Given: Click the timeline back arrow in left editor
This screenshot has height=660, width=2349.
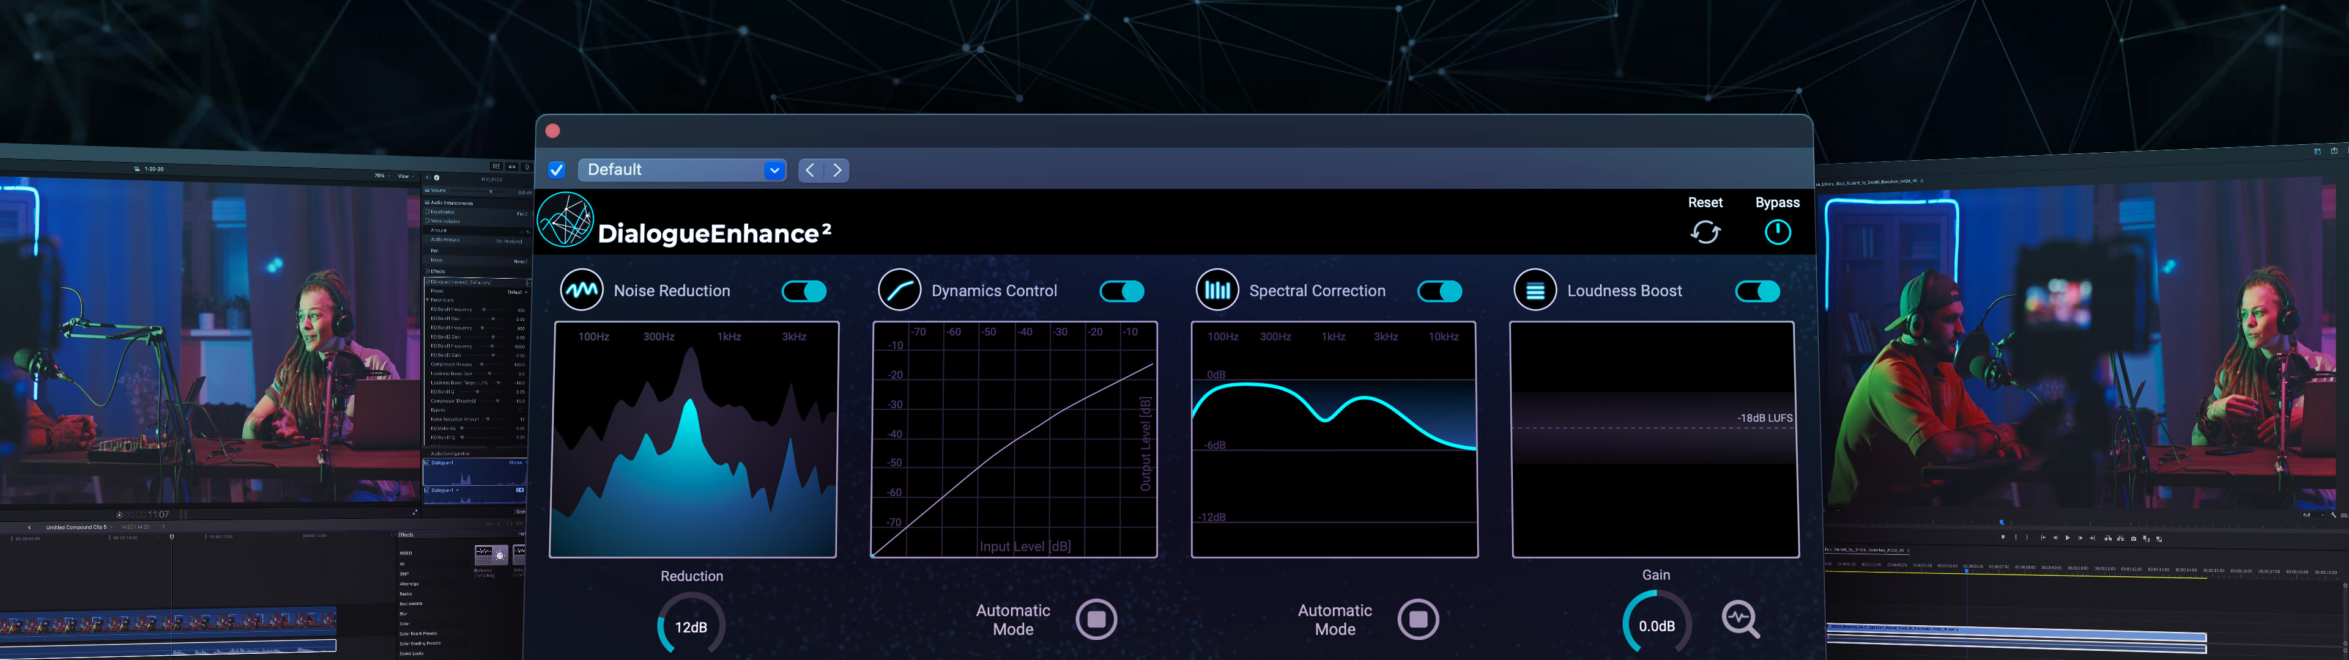Looking at the screenshot, I should [29, 528].
